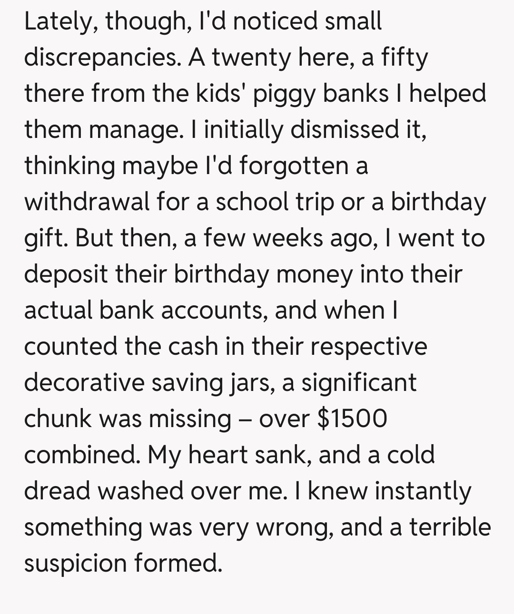This screenshot has height=614, width=514.
Task: Click the word "withdrawal"
Action: 87,202
